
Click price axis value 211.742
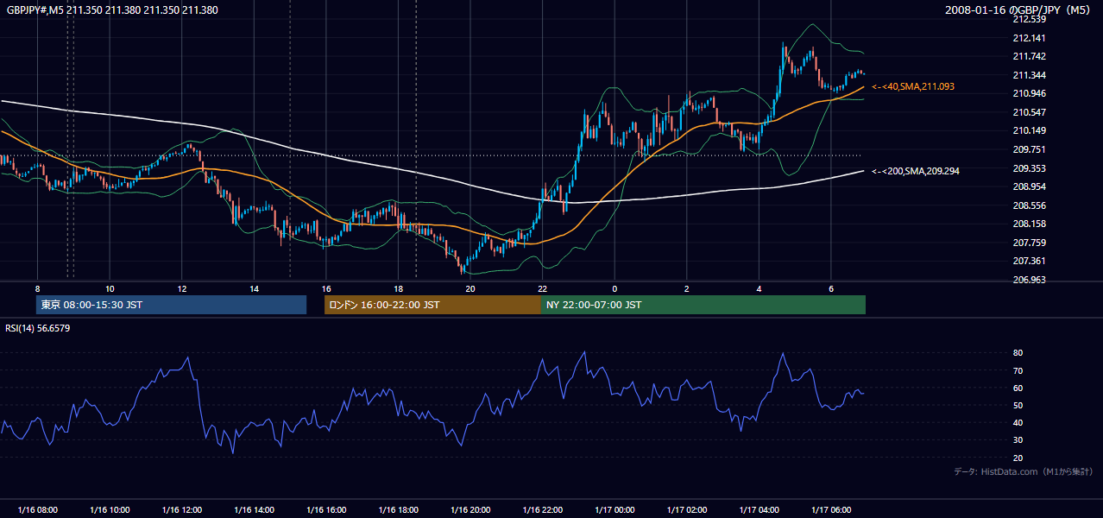[x=1028, y=56]
